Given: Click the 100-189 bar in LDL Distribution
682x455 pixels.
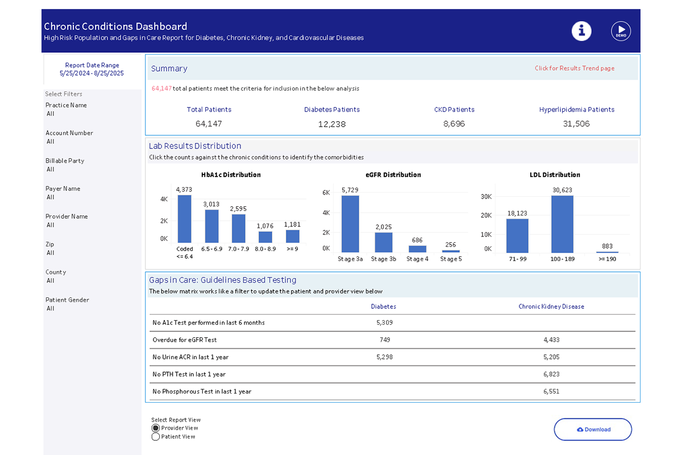Looking at the screenshot, I should tap(562, 225).
